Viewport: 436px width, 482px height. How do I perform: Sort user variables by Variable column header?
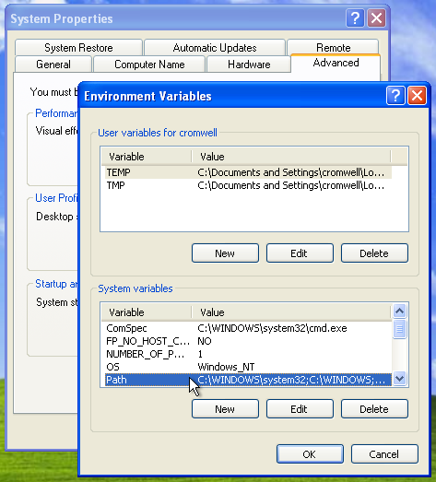pyautogui.click(x=147, y=157)
